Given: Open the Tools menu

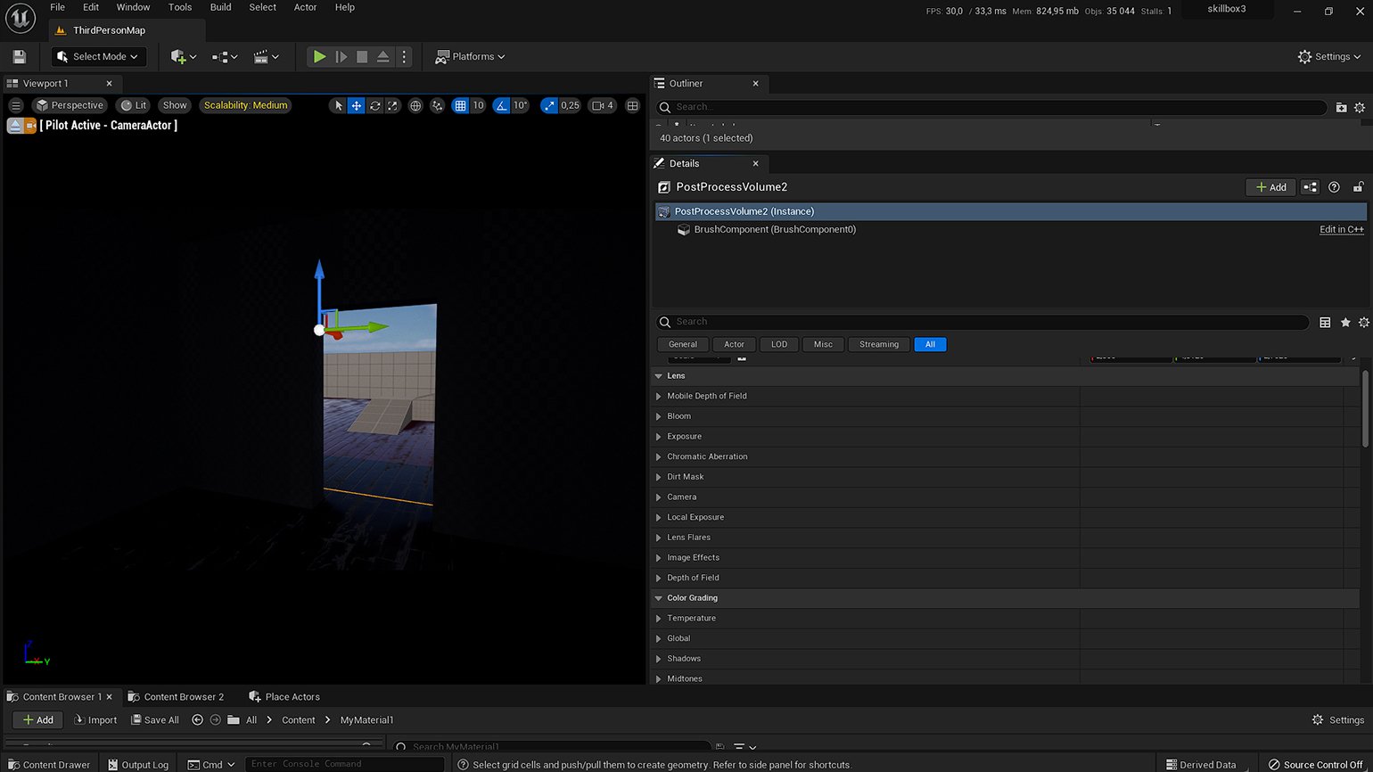Looking at the screenshot, I should [x=180, y=7].
